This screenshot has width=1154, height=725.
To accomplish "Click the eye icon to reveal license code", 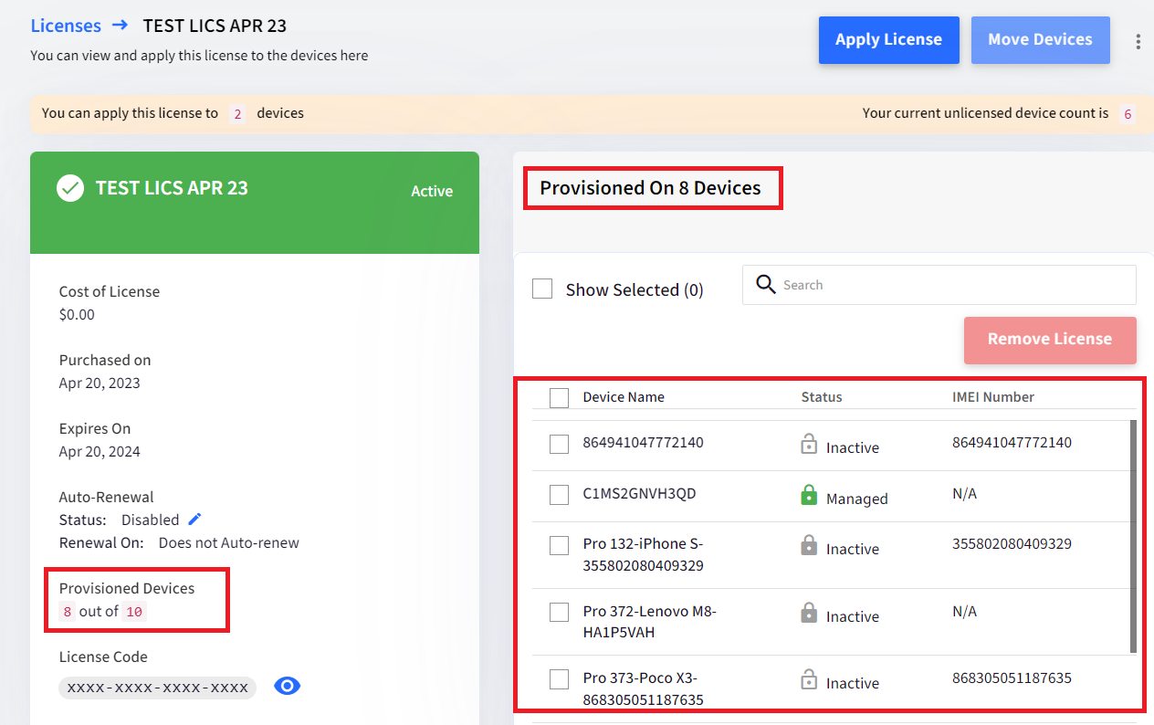I will tap(288, 687).
